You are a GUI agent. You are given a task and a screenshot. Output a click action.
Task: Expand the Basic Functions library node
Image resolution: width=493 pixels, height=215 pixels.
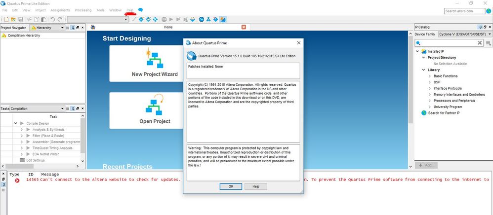point(429,76)
